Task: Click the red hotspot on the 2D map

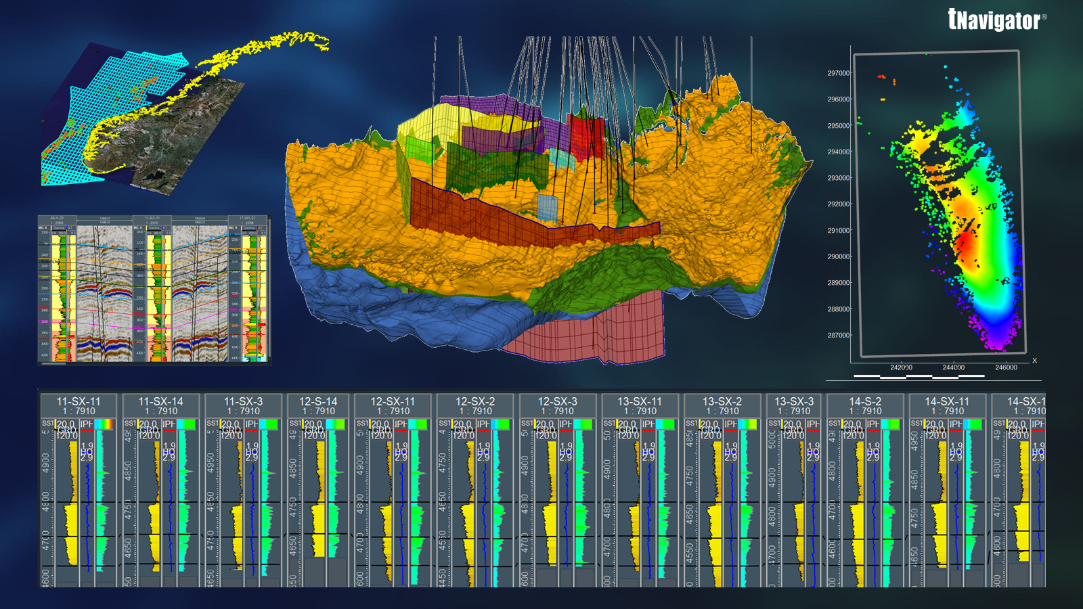Action: 965,242
